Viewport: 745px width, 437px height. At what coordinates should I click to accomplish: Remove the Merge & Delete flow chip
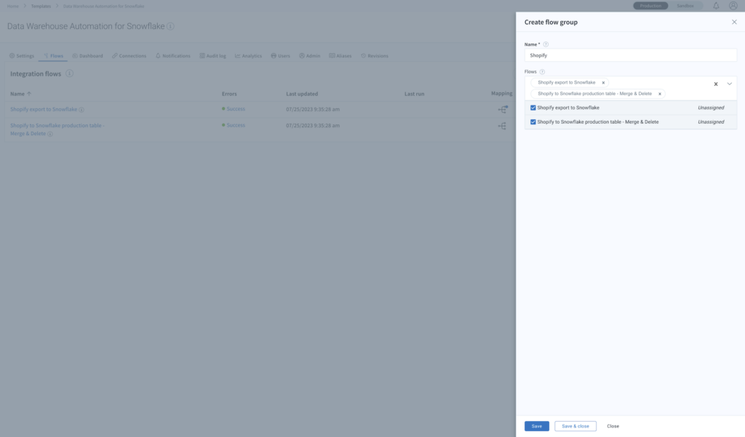click(x=660, y=94)
